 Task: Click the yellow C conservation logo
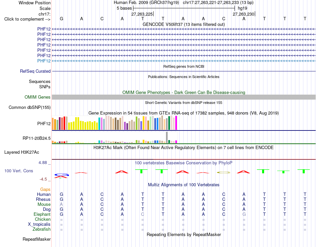[224, 172]
